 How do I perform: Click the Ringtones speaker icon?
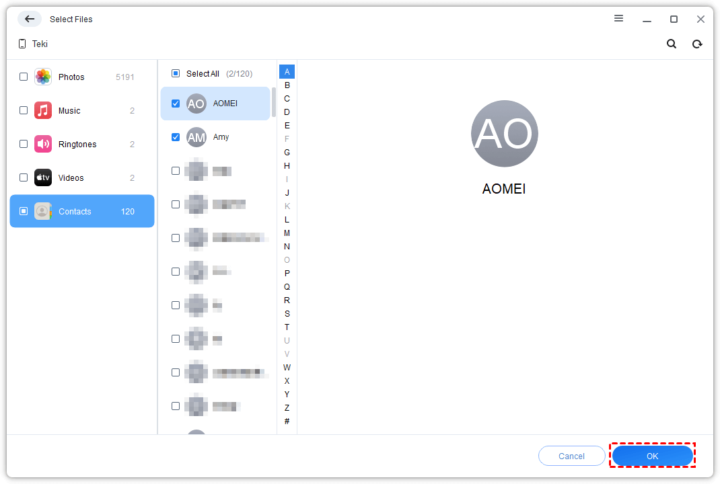(x=43, y=144)
